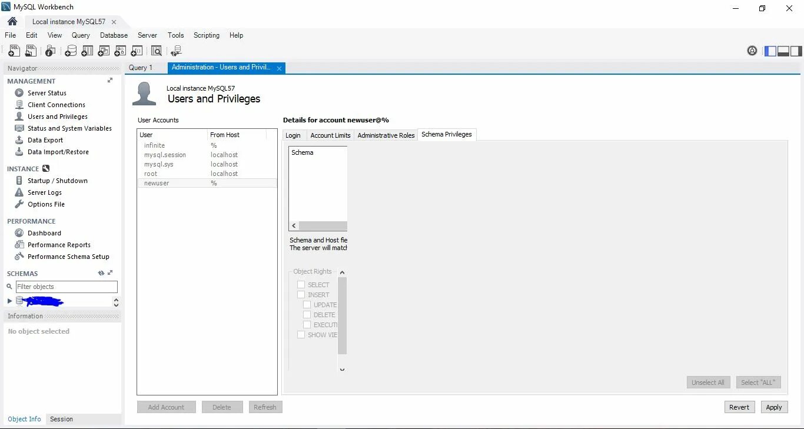This screenshot has width=804, height=429.
Task: Open the home screen tab icon
Action: pos(12,22)
